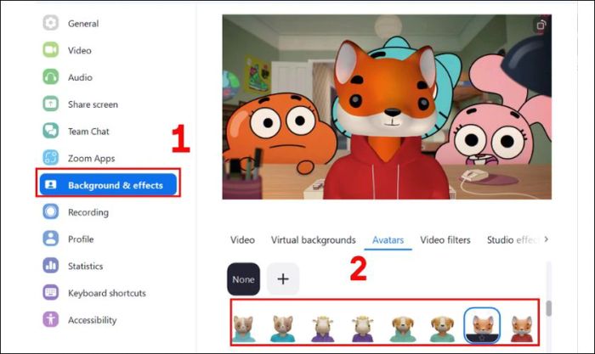
Task: Click the Zoom Apps sidebar icon
Action: [50, 158]
